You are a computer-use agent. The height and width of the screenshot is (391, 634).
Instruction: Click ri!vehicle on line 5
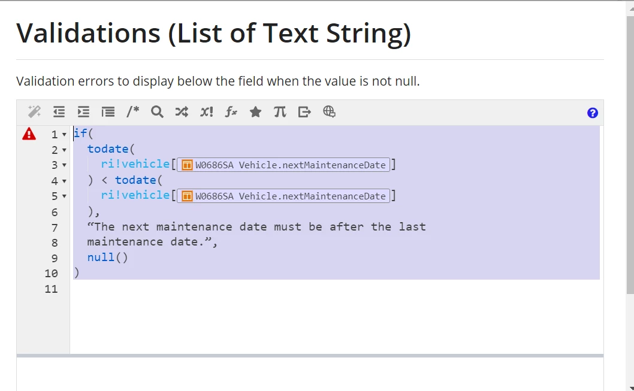[135, 195]
